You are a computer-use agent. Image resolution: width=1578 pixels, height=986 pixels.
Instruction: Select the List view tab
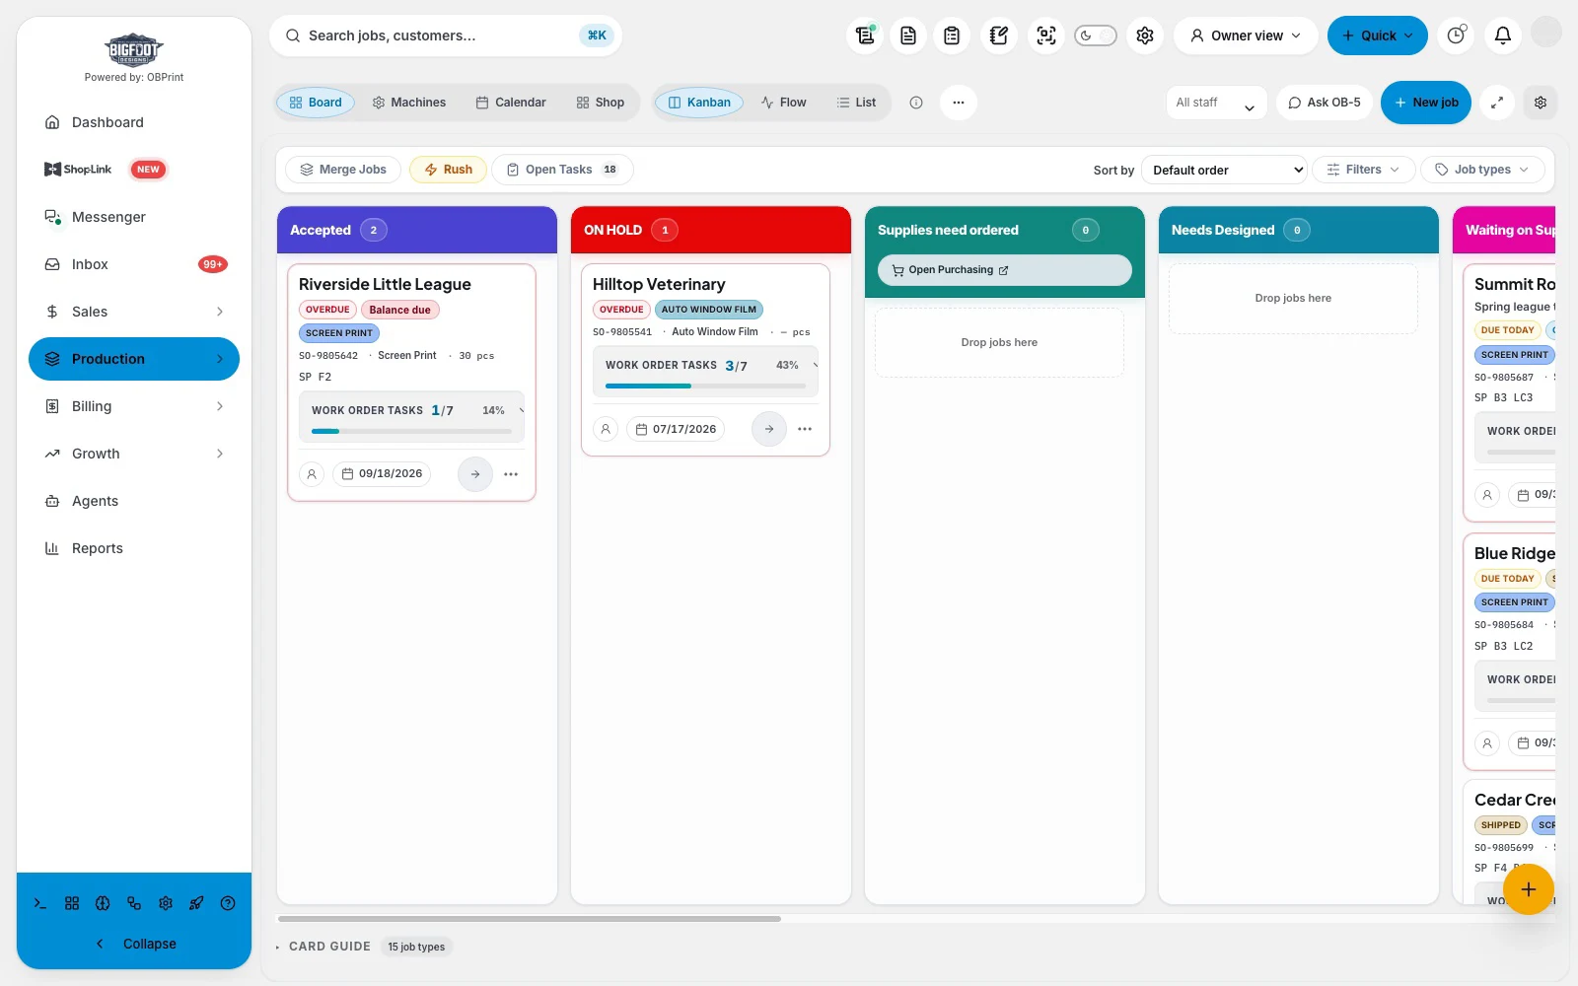(856, 103)
